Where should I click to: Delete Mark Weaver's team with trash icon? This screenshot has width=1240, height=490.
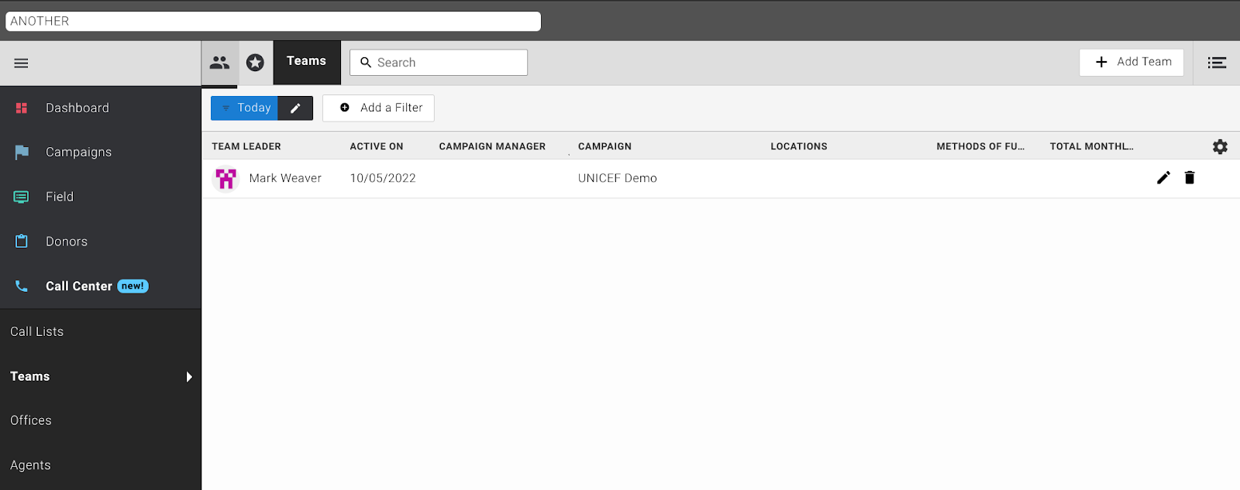(1190, 178)
